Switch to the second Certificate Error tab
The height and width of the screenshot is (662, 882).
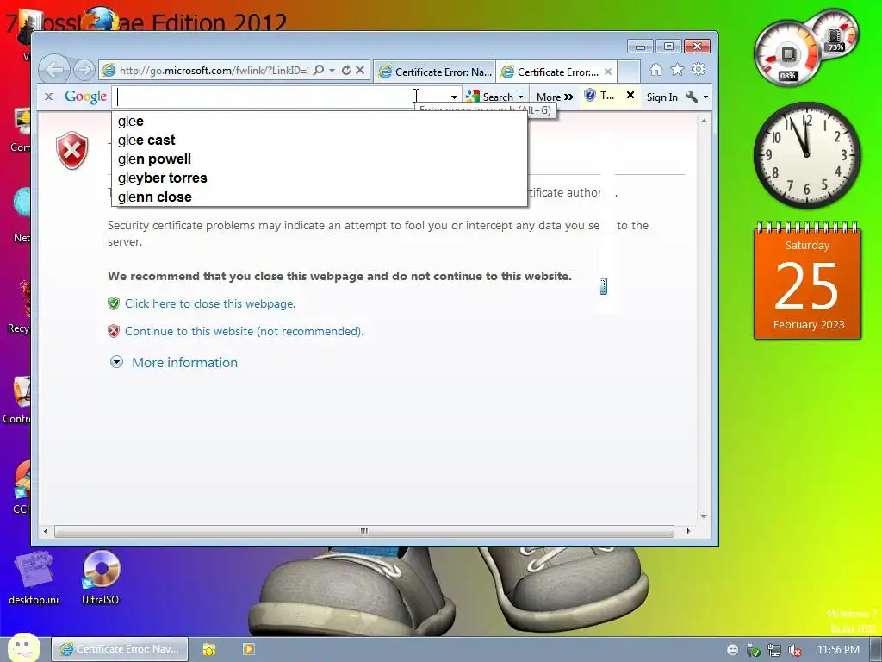click(550, 72)
